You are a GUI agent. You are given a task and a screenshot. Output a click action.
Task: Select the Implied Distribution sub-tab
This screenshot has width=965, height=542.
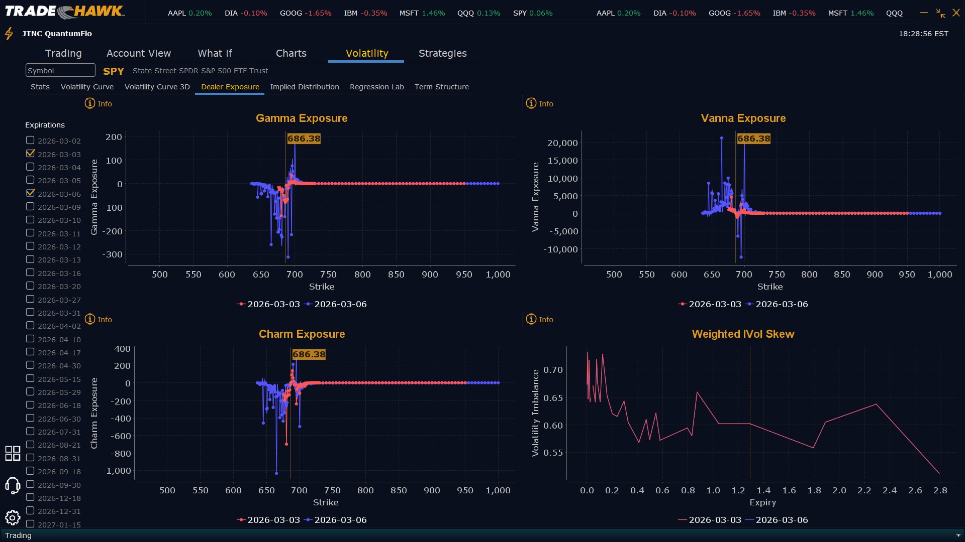tap(304, 87)
